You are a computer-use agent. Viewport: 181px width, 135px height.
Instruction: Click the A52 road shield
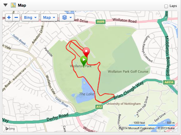(x=99, y=107)
